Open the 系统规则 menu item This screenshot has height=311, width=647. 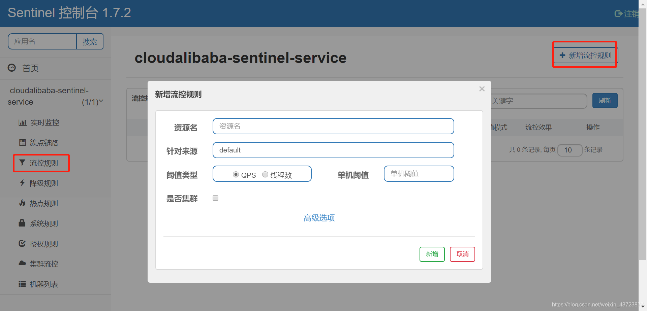tap(44, 223)
